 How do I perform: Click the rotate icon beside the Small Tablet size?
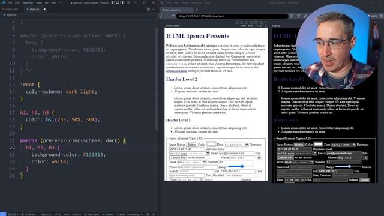tap(266, 25)
